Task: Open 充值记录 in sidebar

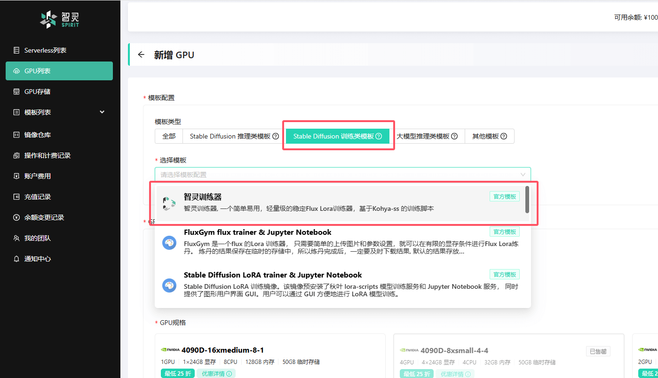Action: pyautogui.click(x=59, y=197)
